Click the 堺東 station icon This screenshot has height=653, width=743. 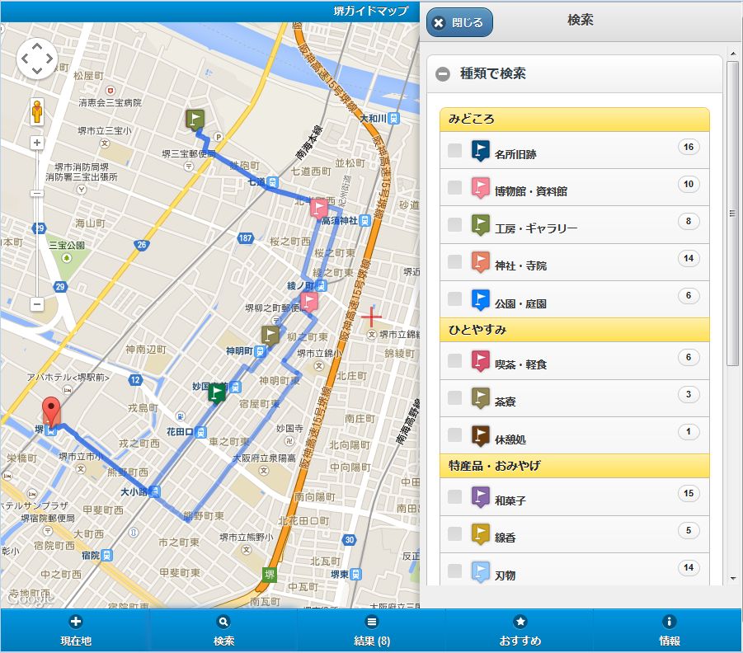[x=356, y=575]
